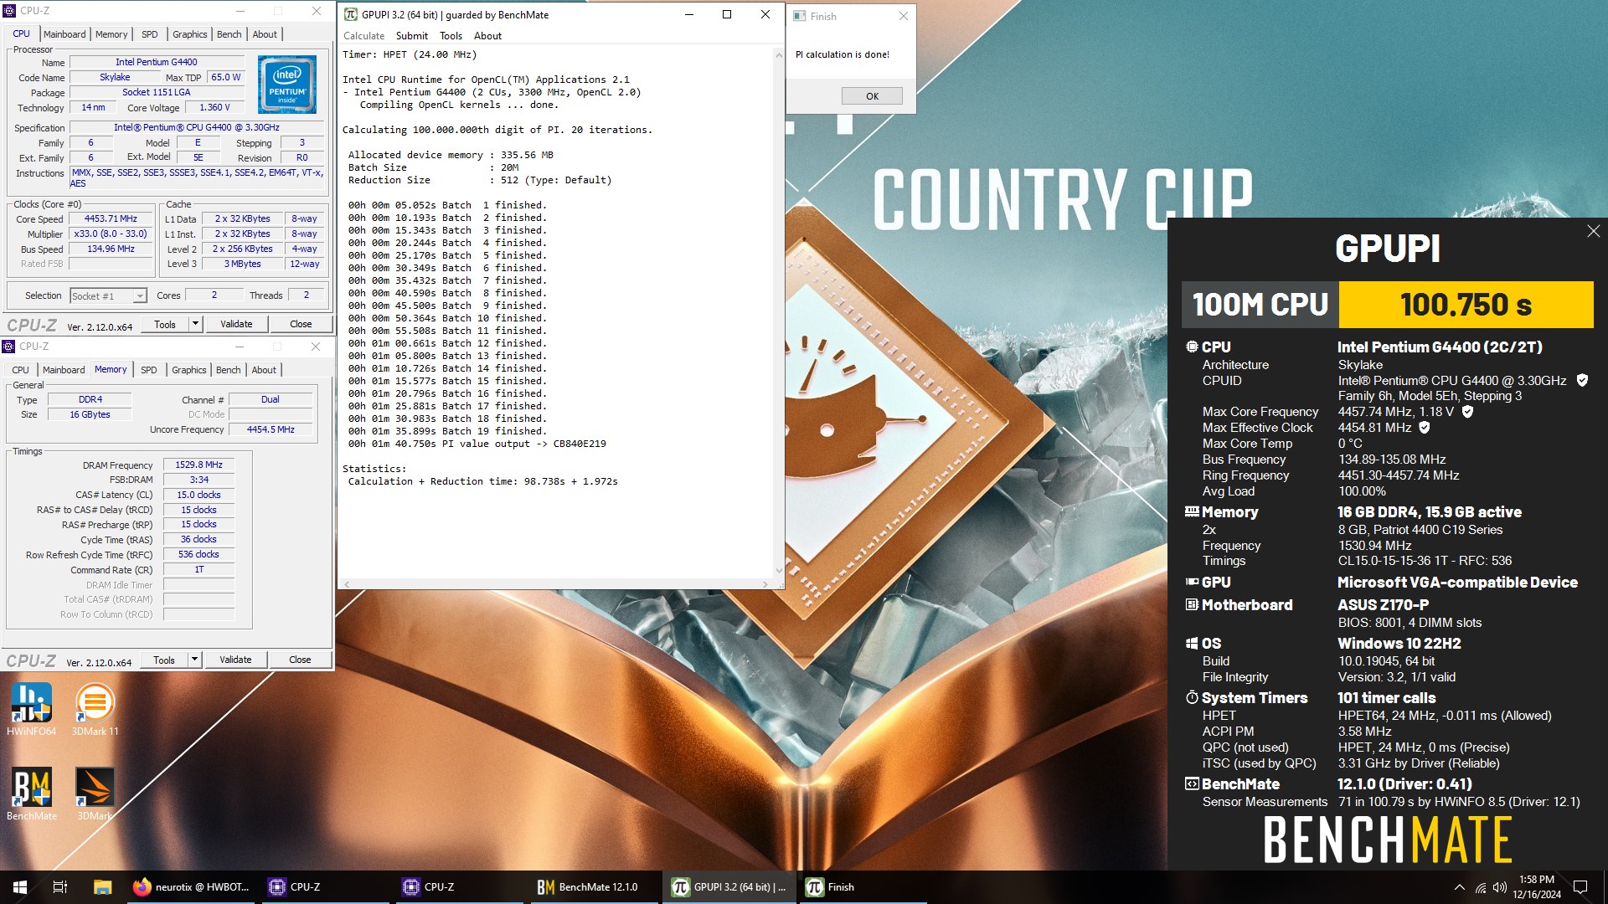Click the Core Voltage 1.360 V value

click(214, 108)
